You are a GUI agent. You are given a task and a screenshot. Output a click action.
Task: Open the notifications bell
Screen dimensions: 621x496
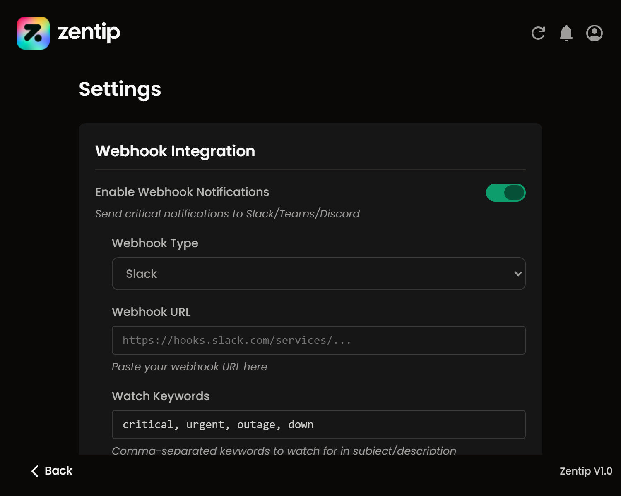566,33
